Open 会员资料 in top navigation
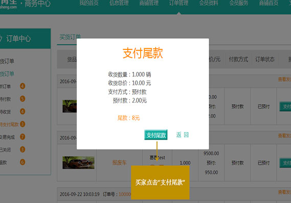Image resolution: width=291 pixels, height=203 pixels. pyautogui.click(x=209, y=3)
